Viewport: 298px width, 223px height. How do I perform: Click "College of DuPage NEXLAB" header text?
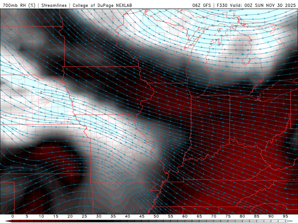click(x=102, y=5)
